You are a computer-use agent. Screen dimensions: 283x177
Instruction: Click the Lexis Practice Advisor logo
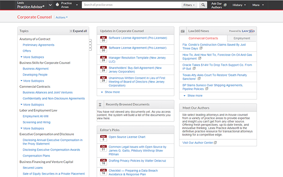click(31, 5)
